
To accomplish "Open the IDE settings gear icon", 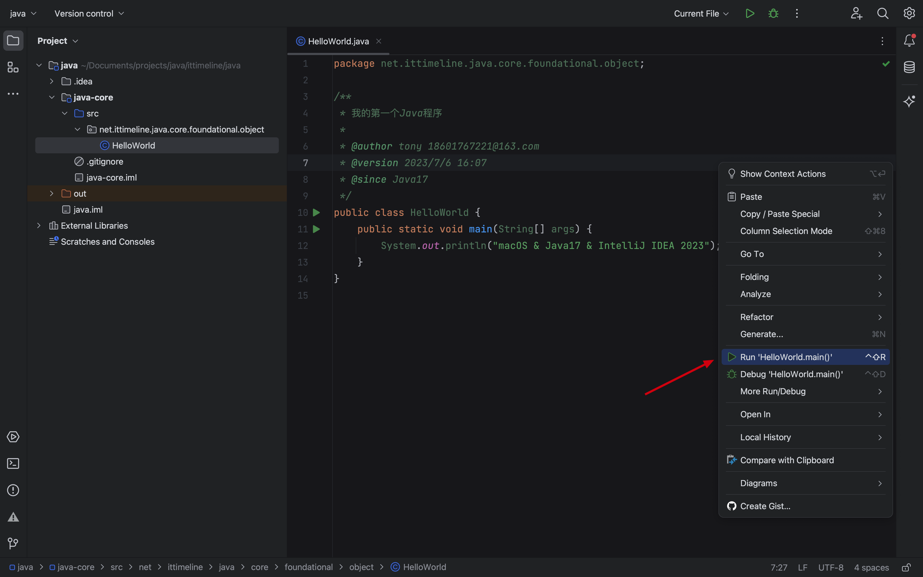I will point(909,13).
